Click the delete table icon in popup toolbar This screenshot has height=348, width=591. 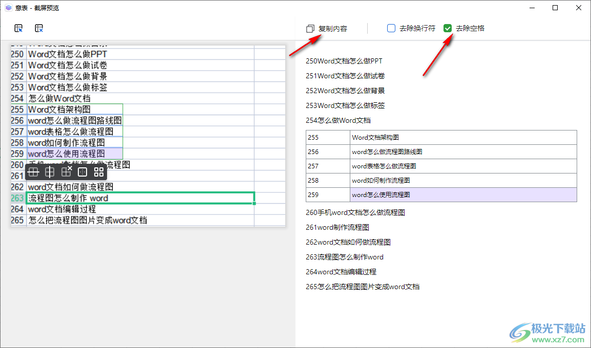(x=67, y=172)
